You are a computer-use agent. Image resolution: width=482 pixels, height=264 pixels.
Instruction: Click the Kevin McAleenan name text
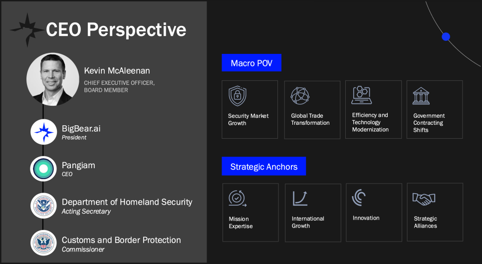tap(117, 71)
